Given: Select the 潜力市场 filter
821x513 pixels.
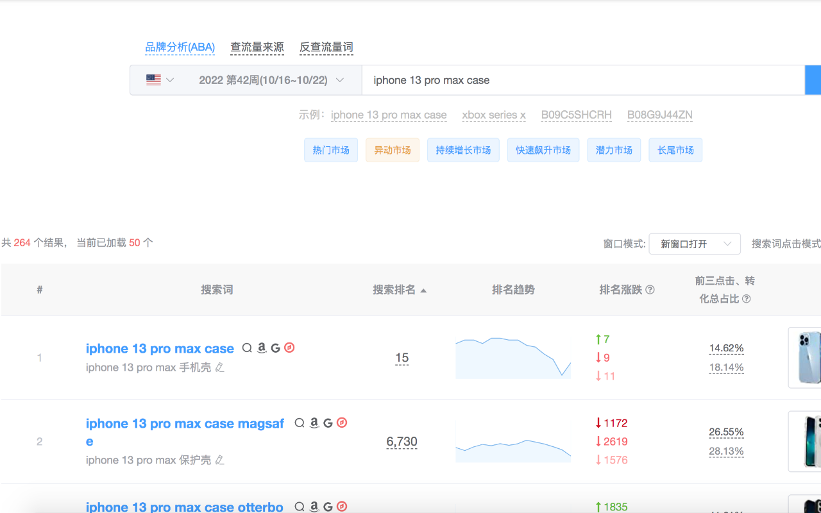Looking at the screenshot, I should pos(614,150).
